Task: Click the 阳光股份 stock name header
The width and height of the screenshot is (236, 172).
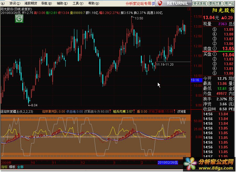Action: 223,11
